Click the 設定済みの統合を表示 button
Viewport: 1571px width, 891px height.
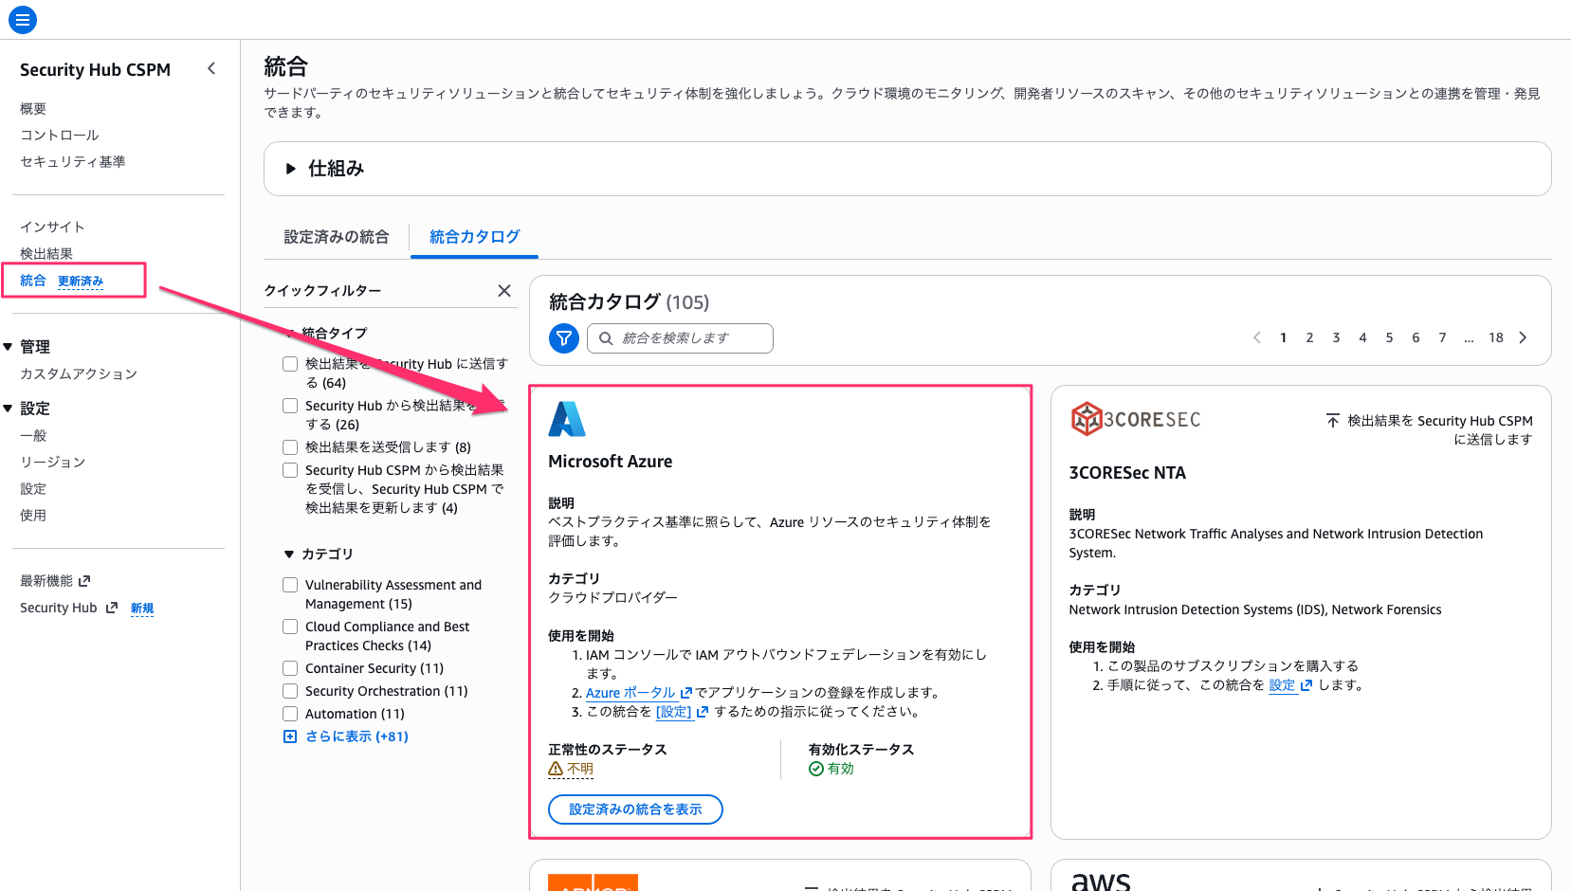pos(635,809)
